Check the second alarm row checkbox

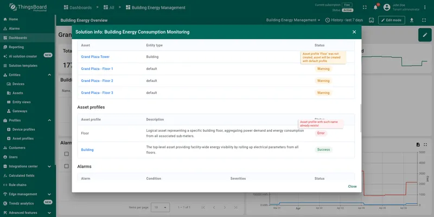point(66,166)
